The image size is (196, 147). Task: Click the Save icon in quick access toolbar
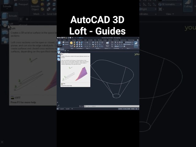point(62,38)
